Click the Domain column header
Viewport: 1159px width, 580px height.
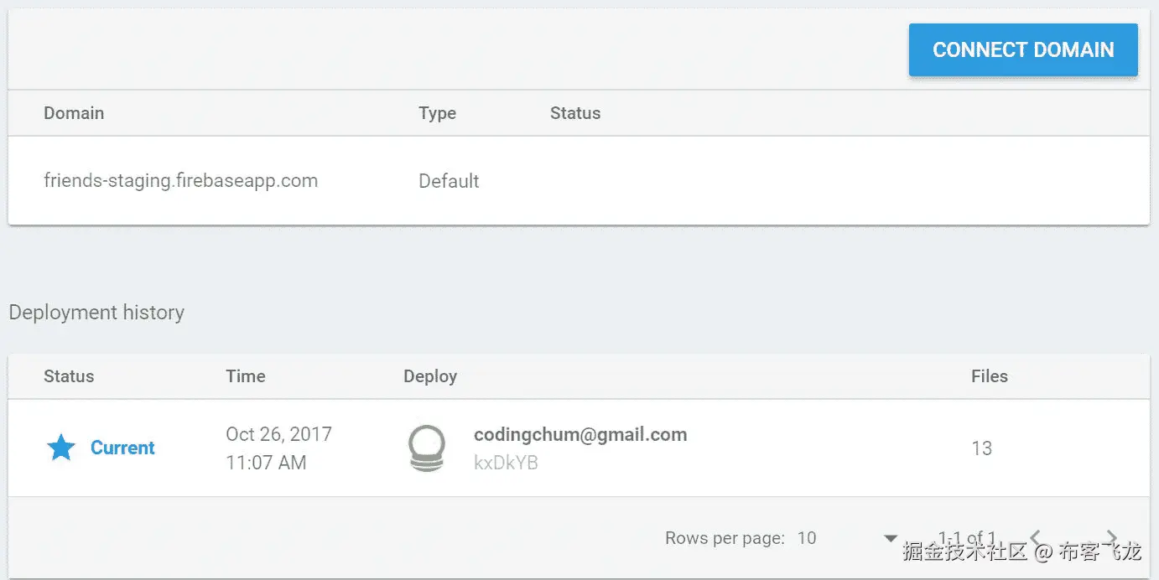(74, 113)
